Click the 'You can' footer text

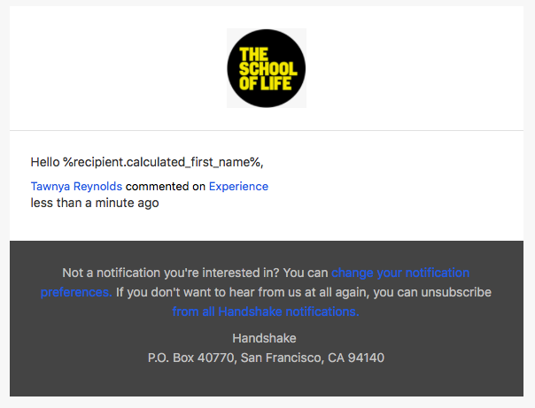[x=306, y=273]
